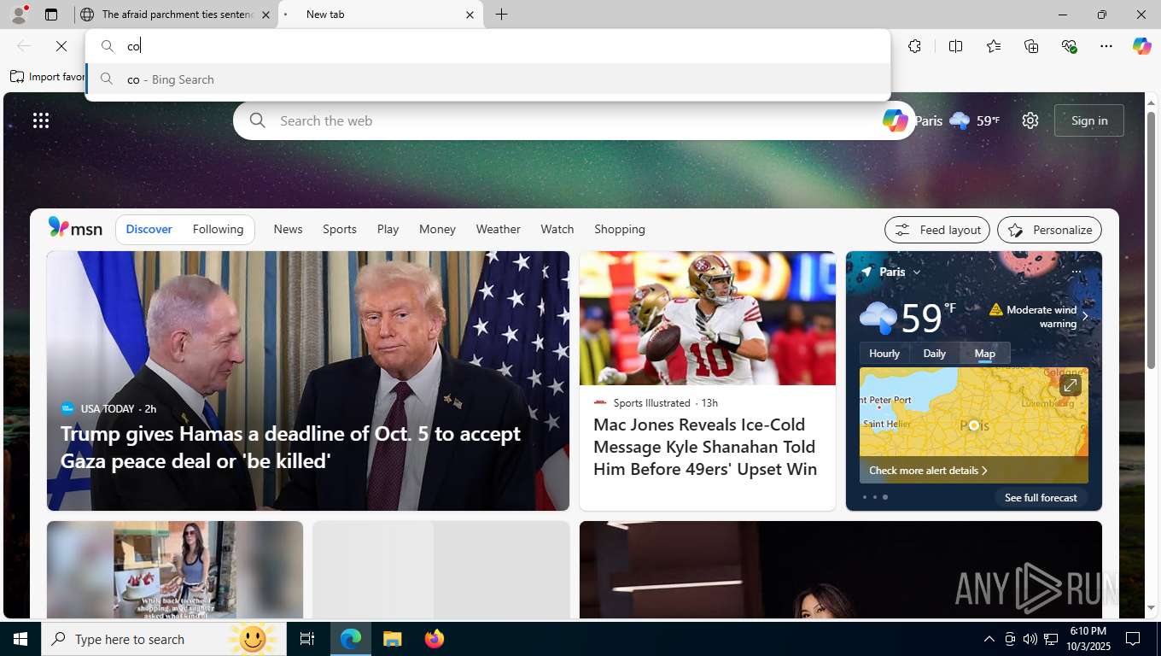Open the apps grid launcher icon

[x=41, y=120]
